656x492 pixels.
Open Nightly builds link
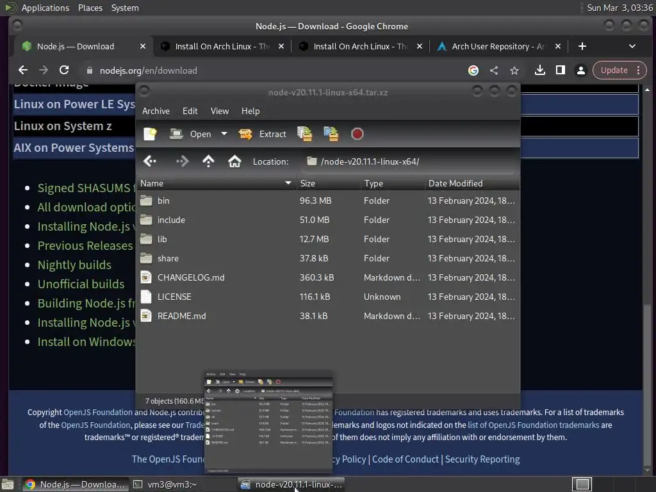74,265
